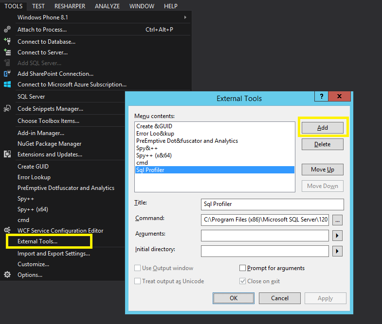Click the Options gear icon

(7, 274)
